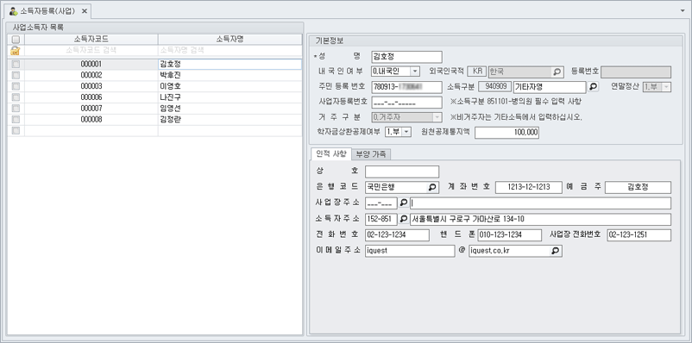Open the 연말정산 dropdown

[x=666, y=87]
